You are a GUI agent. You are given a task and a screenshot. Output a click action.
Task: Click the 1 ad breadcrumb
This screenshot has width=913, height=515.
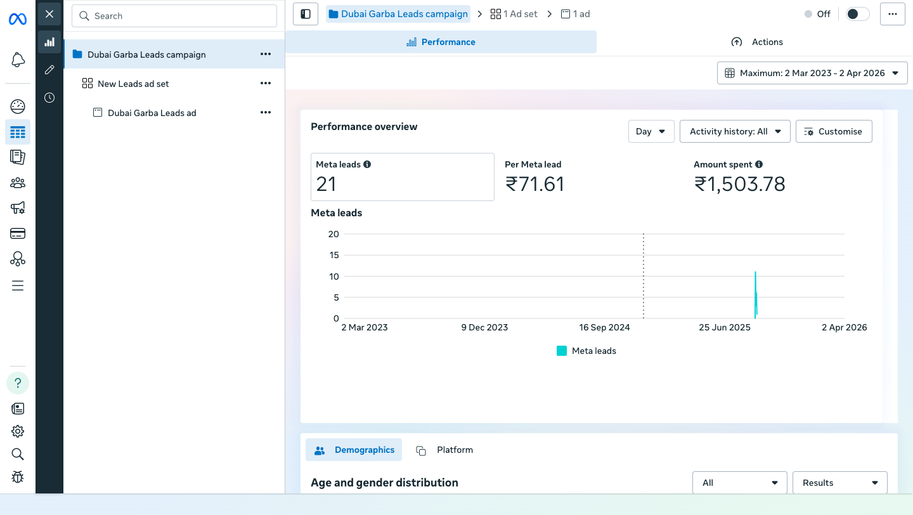pyautogui.click(x=576, y=14)
